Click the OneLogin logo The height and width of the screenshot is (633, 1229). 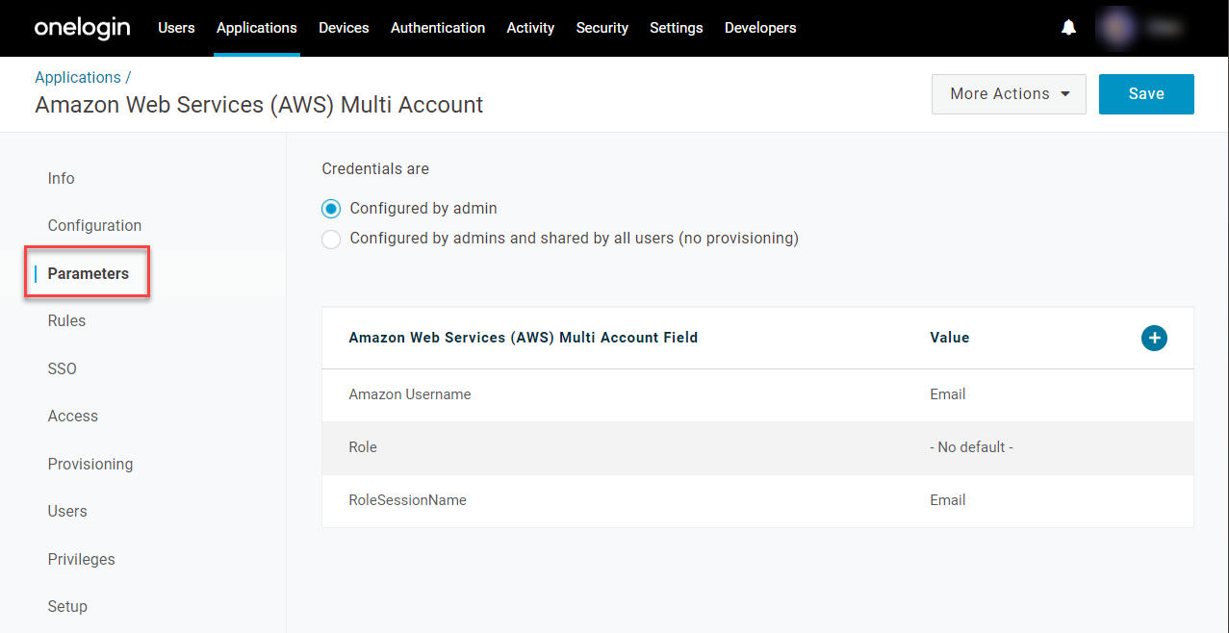tap(82, 28)
